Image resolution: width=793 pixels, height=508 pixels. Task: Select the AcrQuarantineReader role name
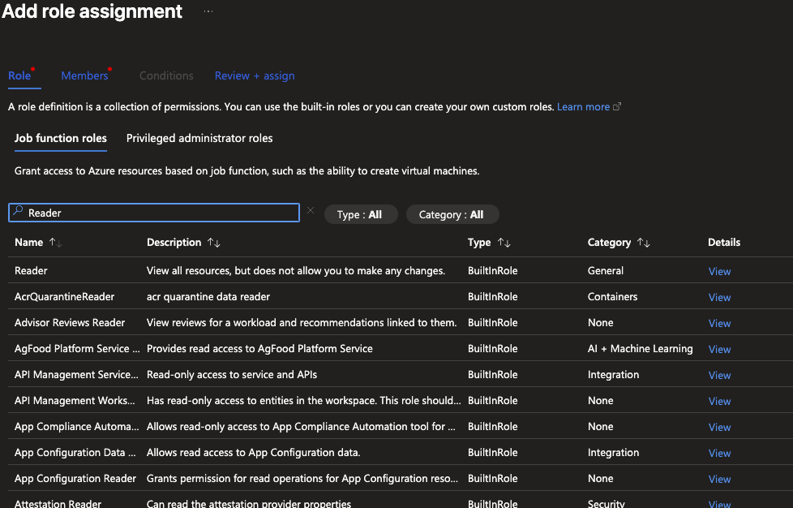[64, 296]
